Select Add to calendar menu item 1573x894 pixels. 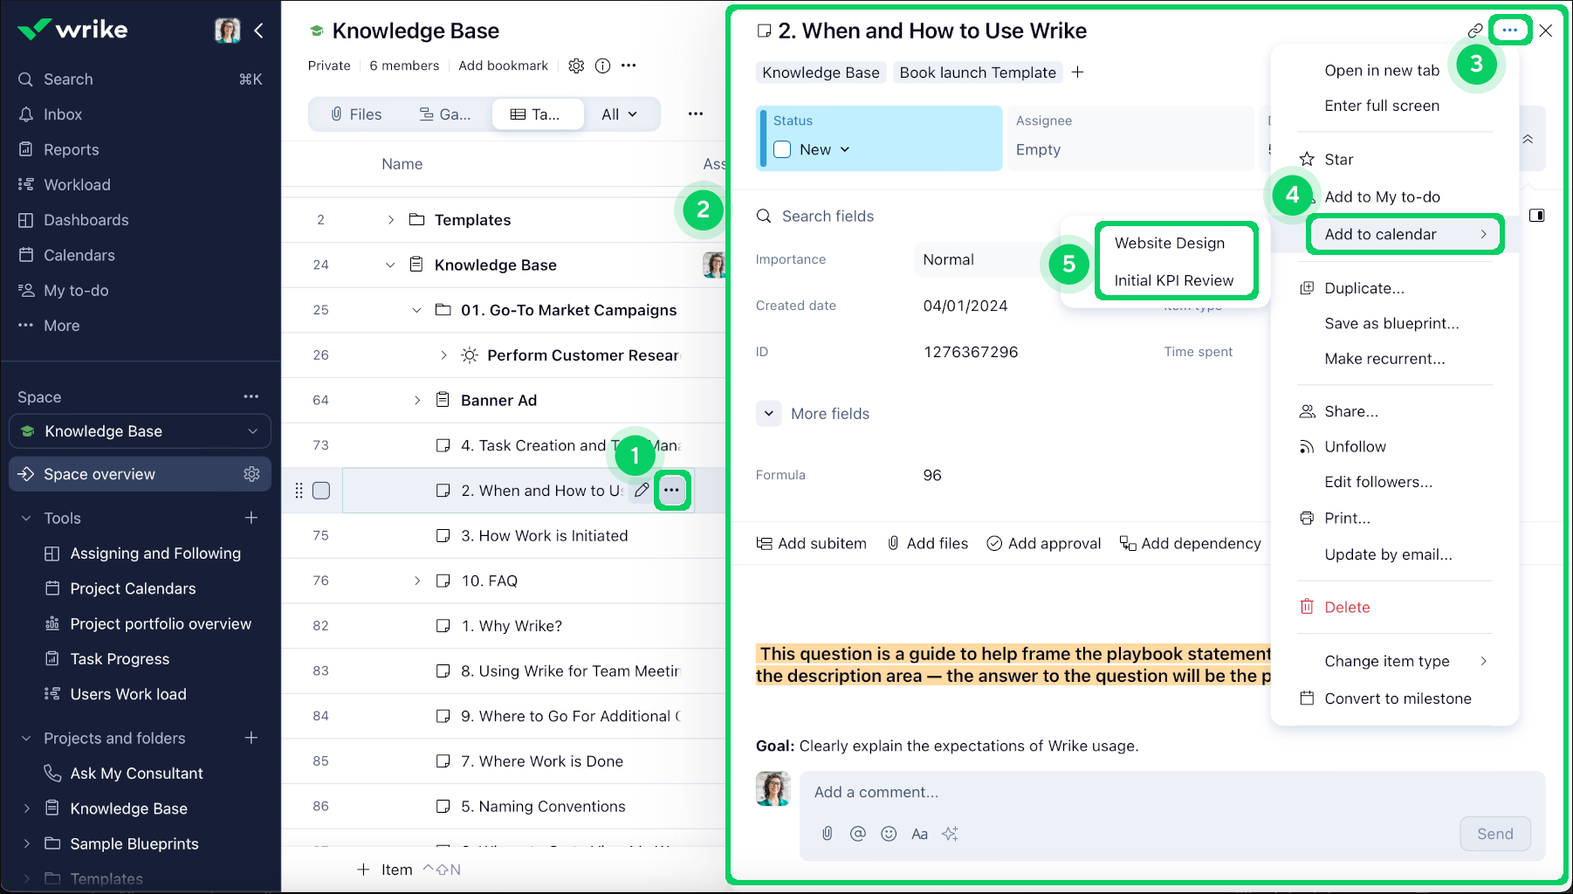tap(1405, 234)
